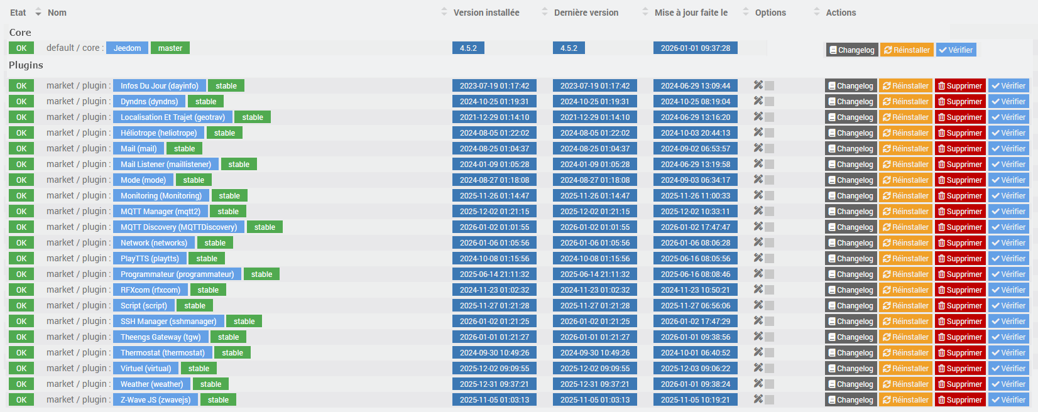The image size is (1038, 412).
Task: Click the options icon for RFXcom plugin
Action: coord(758,290)
